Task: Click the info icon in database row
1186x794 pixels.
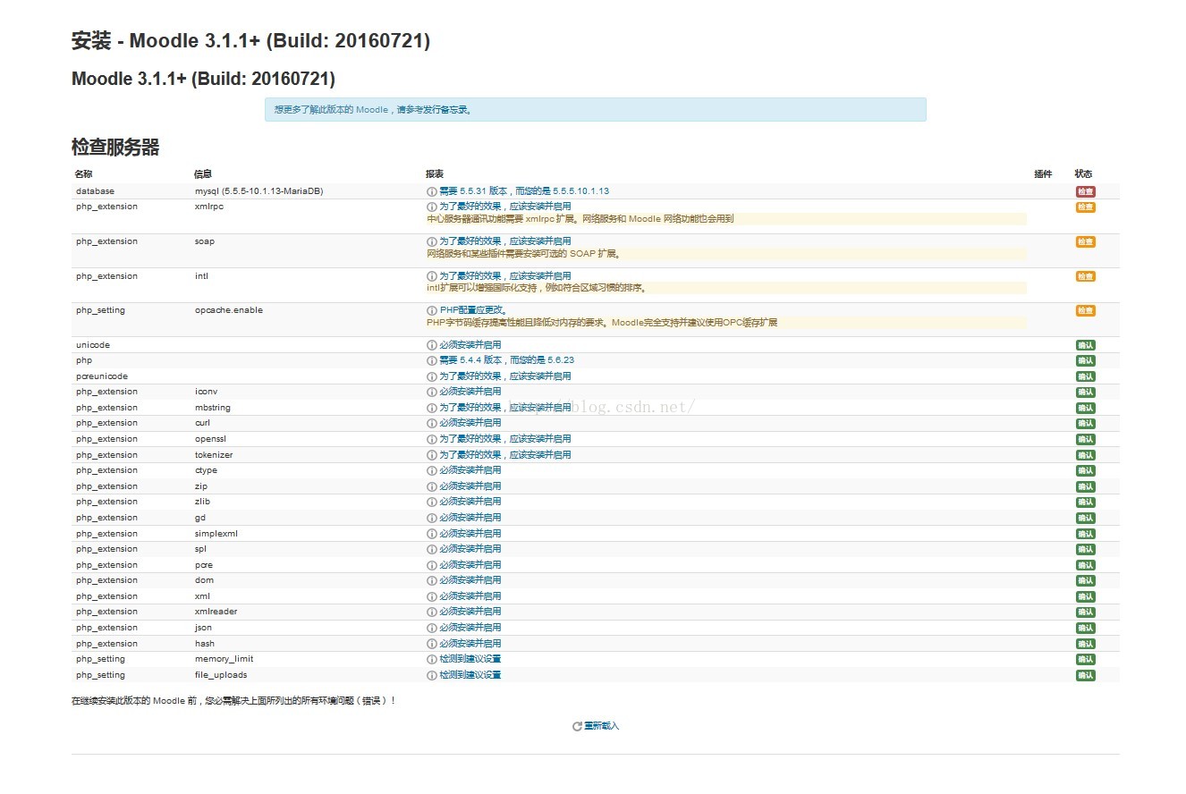Action: coord(432,191)
